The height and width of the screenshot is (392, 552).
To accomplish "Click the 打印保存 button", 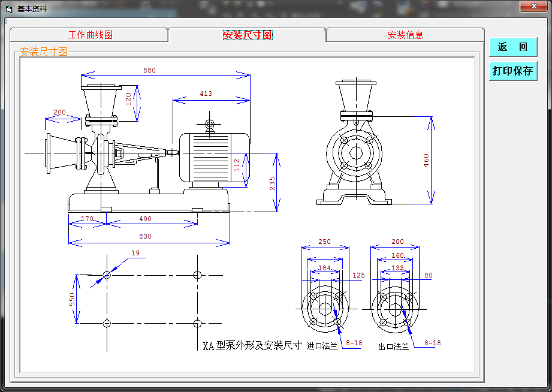I will [513, 71].
